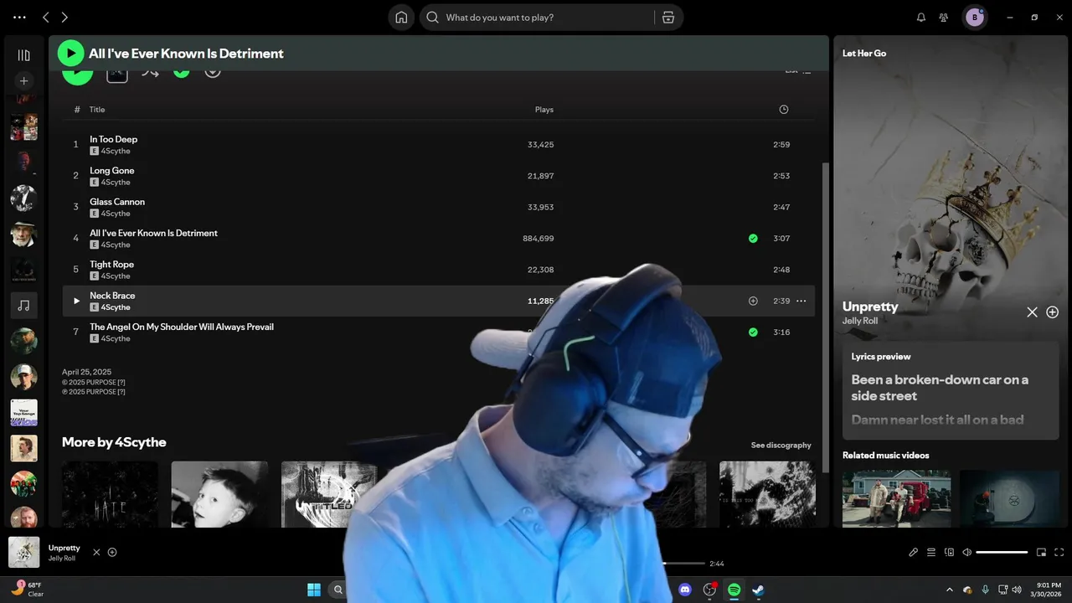Add current song to Liked Songs in bottom bar
The width and height of the screenshot is (1072, 603).
(112, 553)
